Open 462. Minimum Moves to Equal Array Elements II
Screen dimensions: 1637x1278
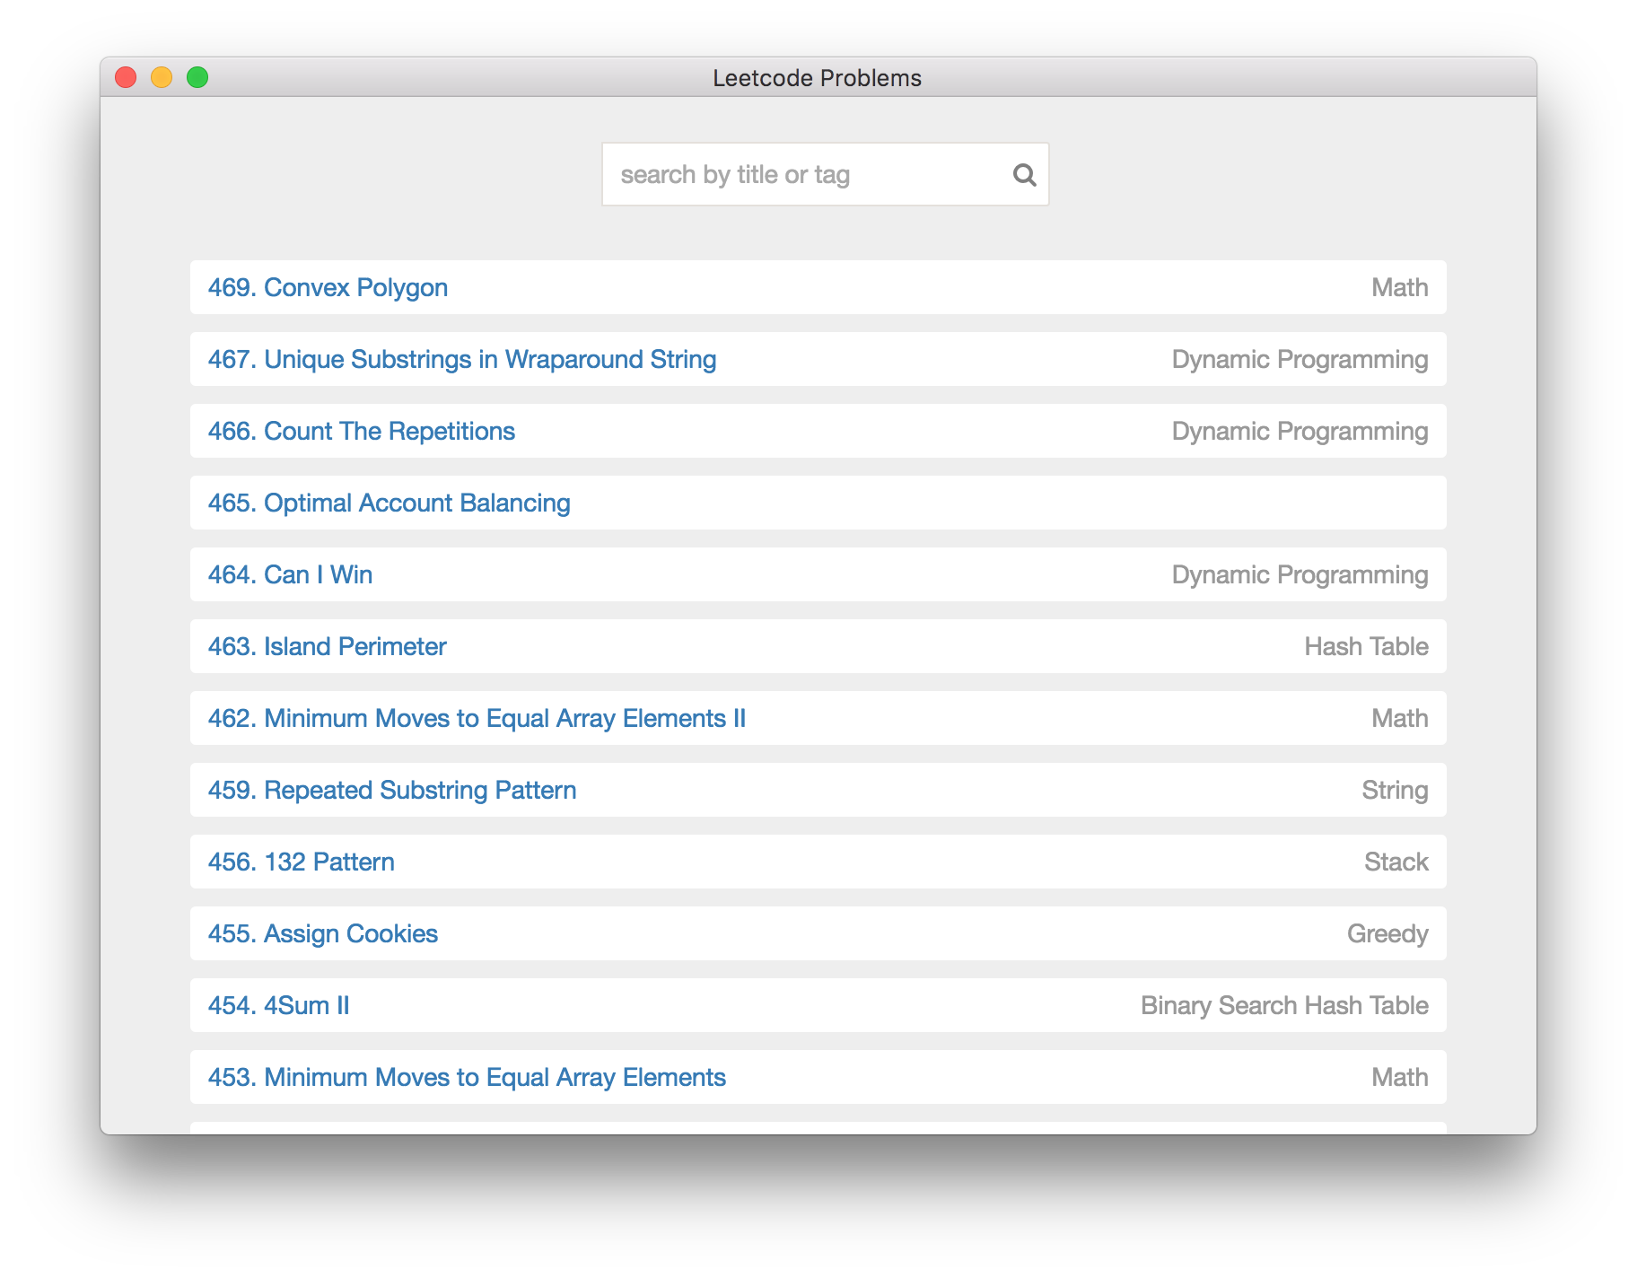tap(477, 718)
